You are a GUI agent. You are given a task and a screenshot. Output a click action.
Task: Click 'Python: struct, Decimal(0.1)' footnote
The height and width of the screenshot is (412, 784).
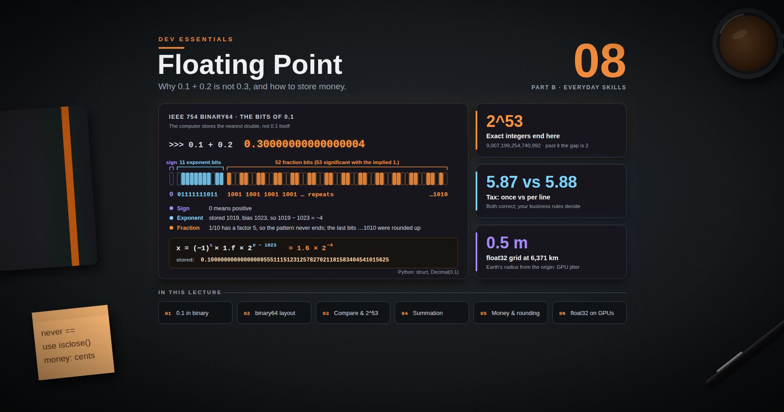tap(428, 272)
